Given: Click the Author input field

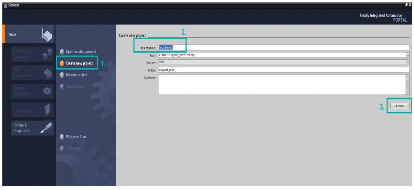Looking at the screenshot, I should (x=284, y=70).
